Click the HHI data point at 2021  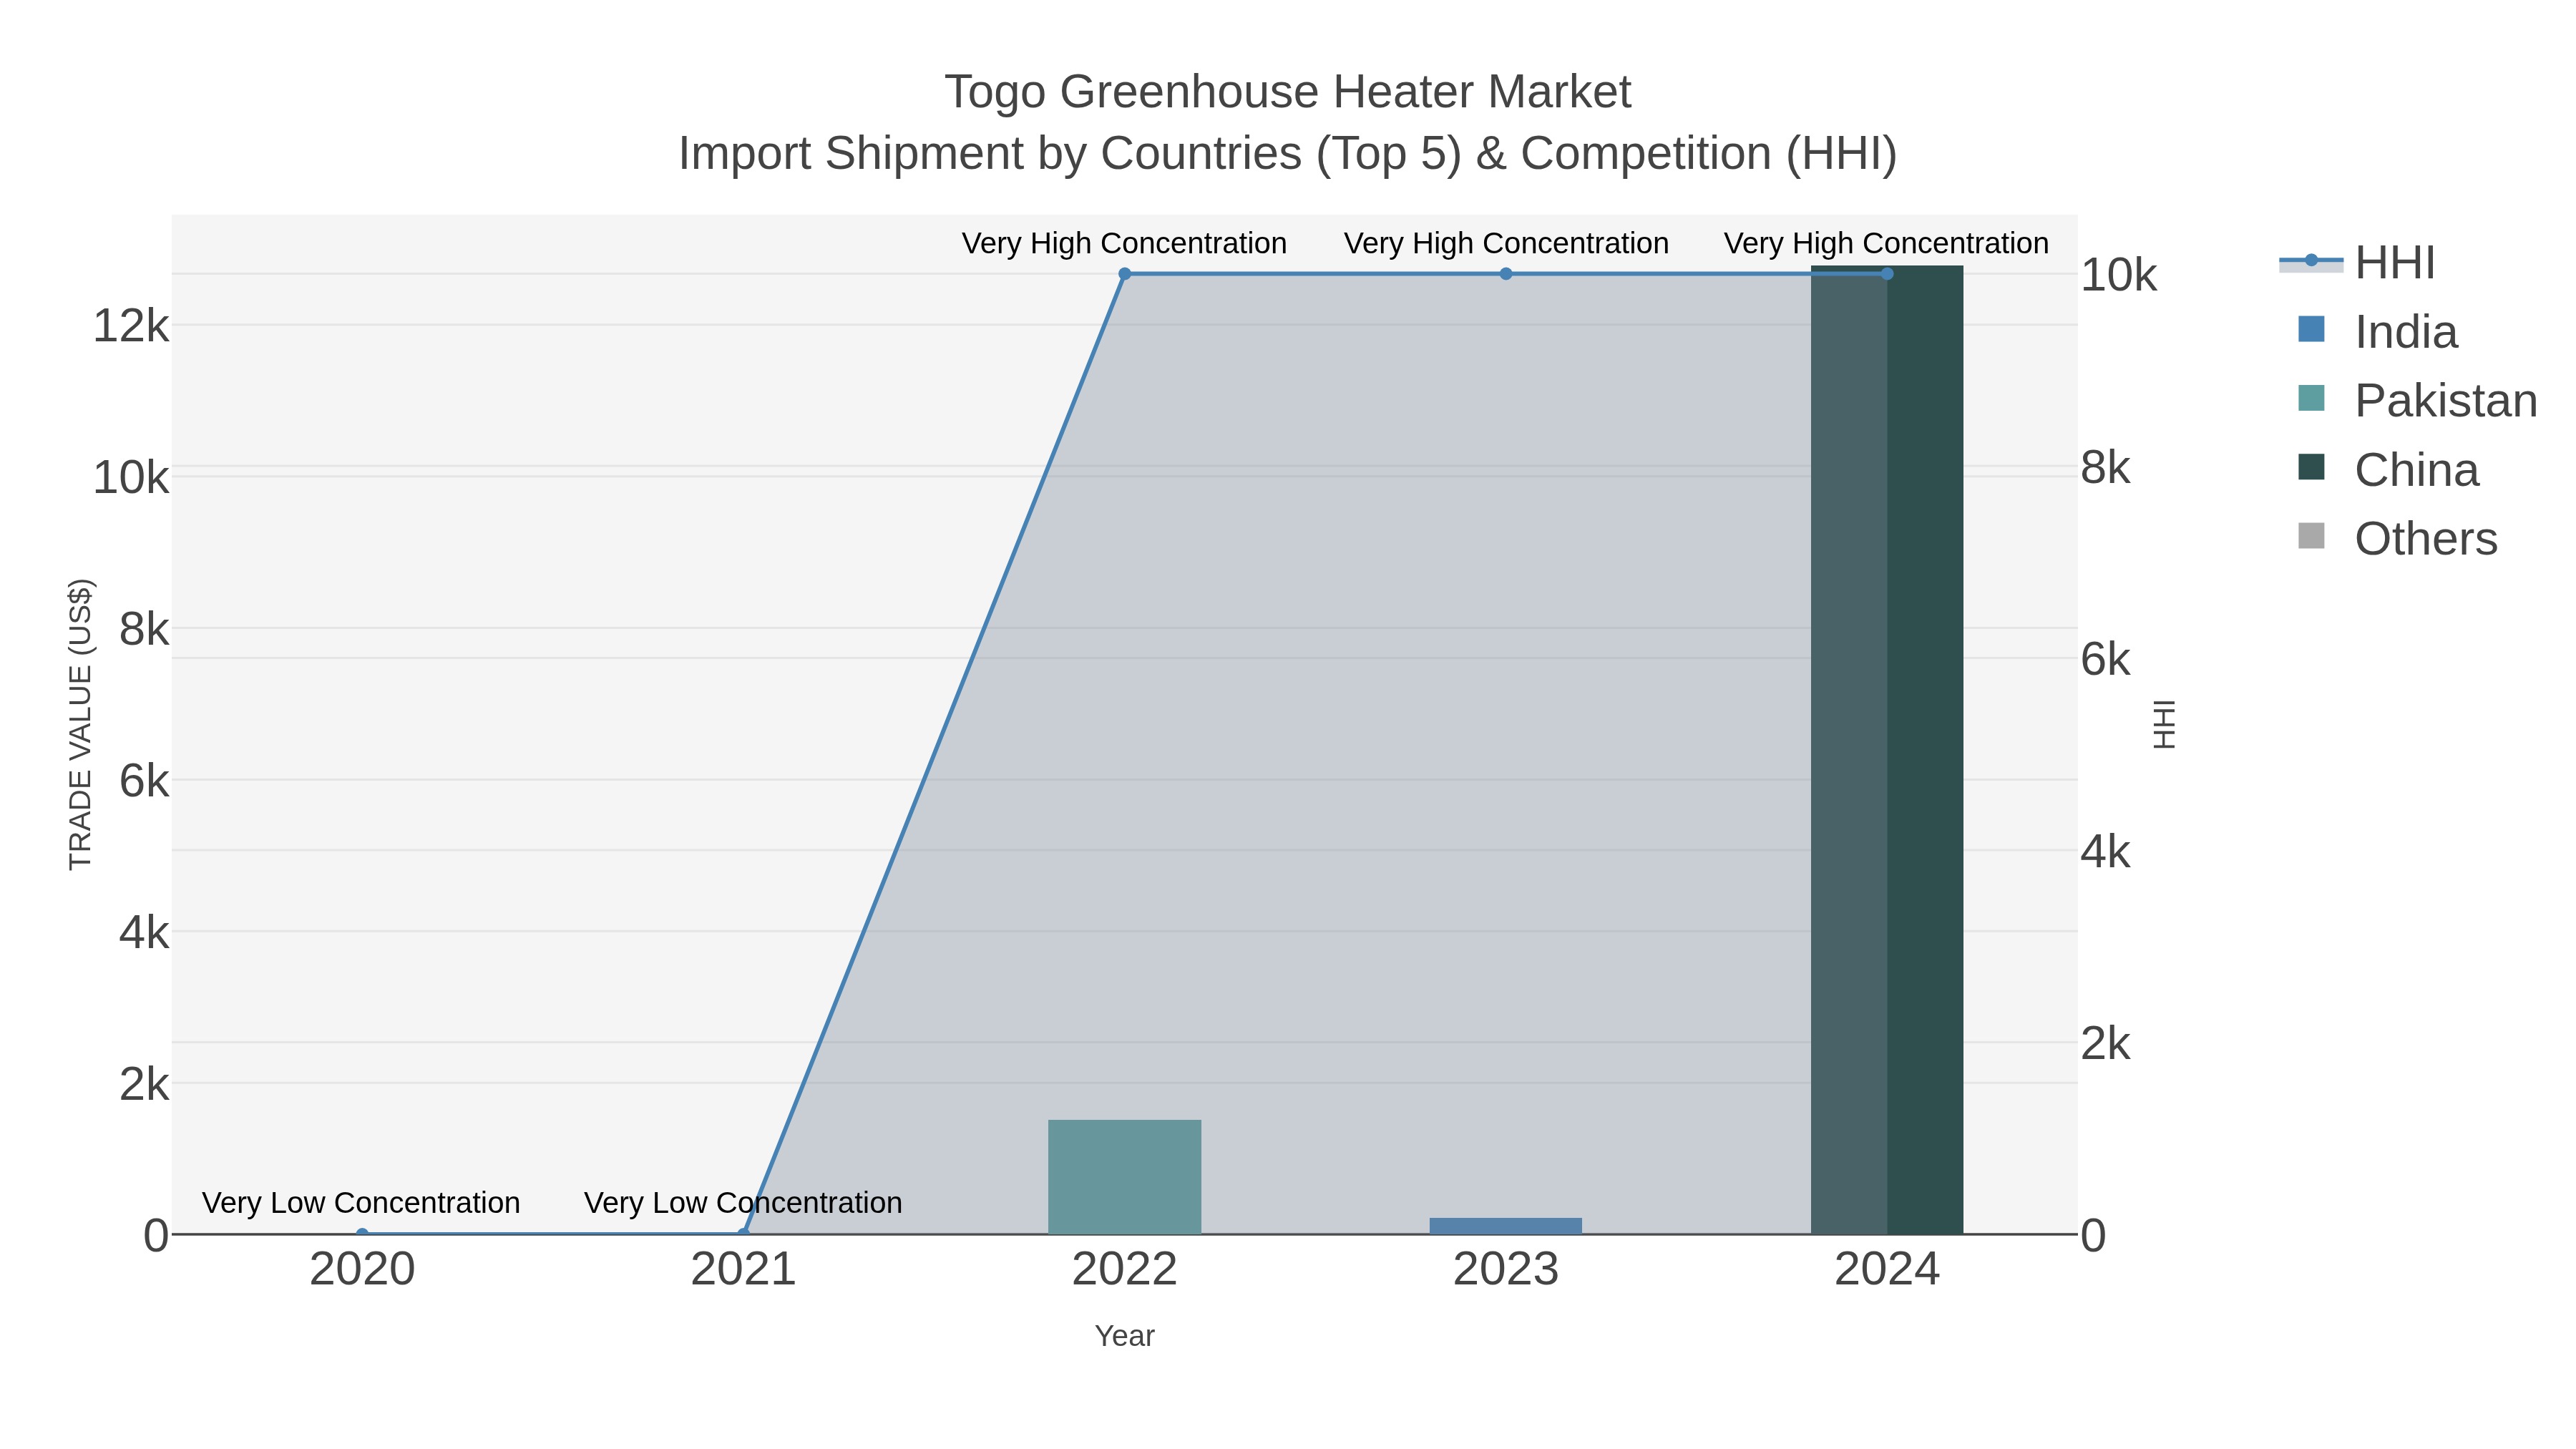743,1234
